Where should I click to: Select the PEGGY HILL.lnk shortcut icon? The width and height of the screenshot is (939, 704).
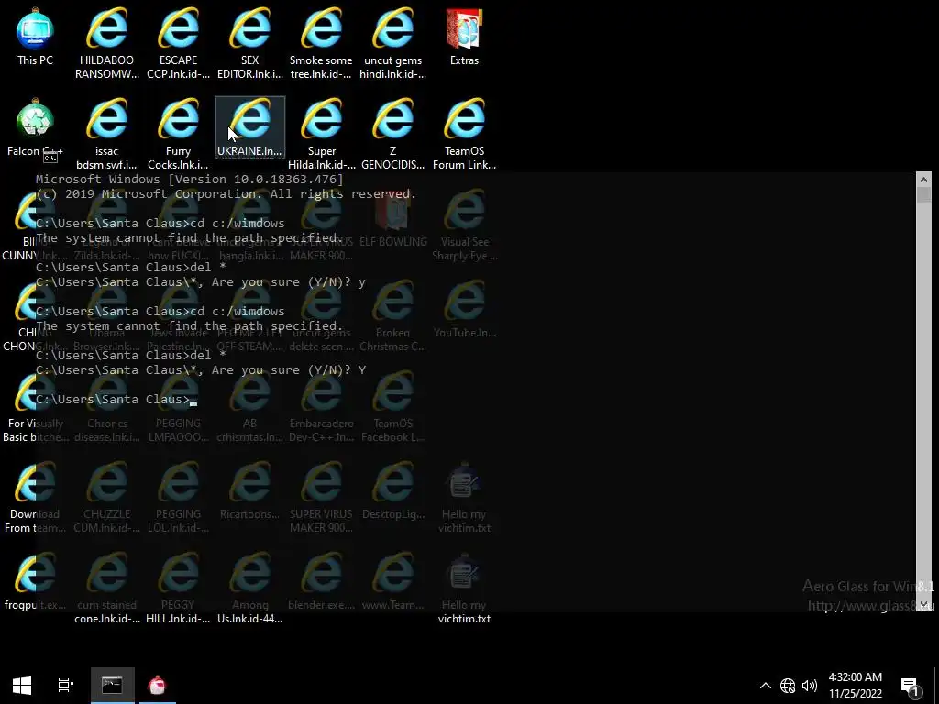(178, 588)
